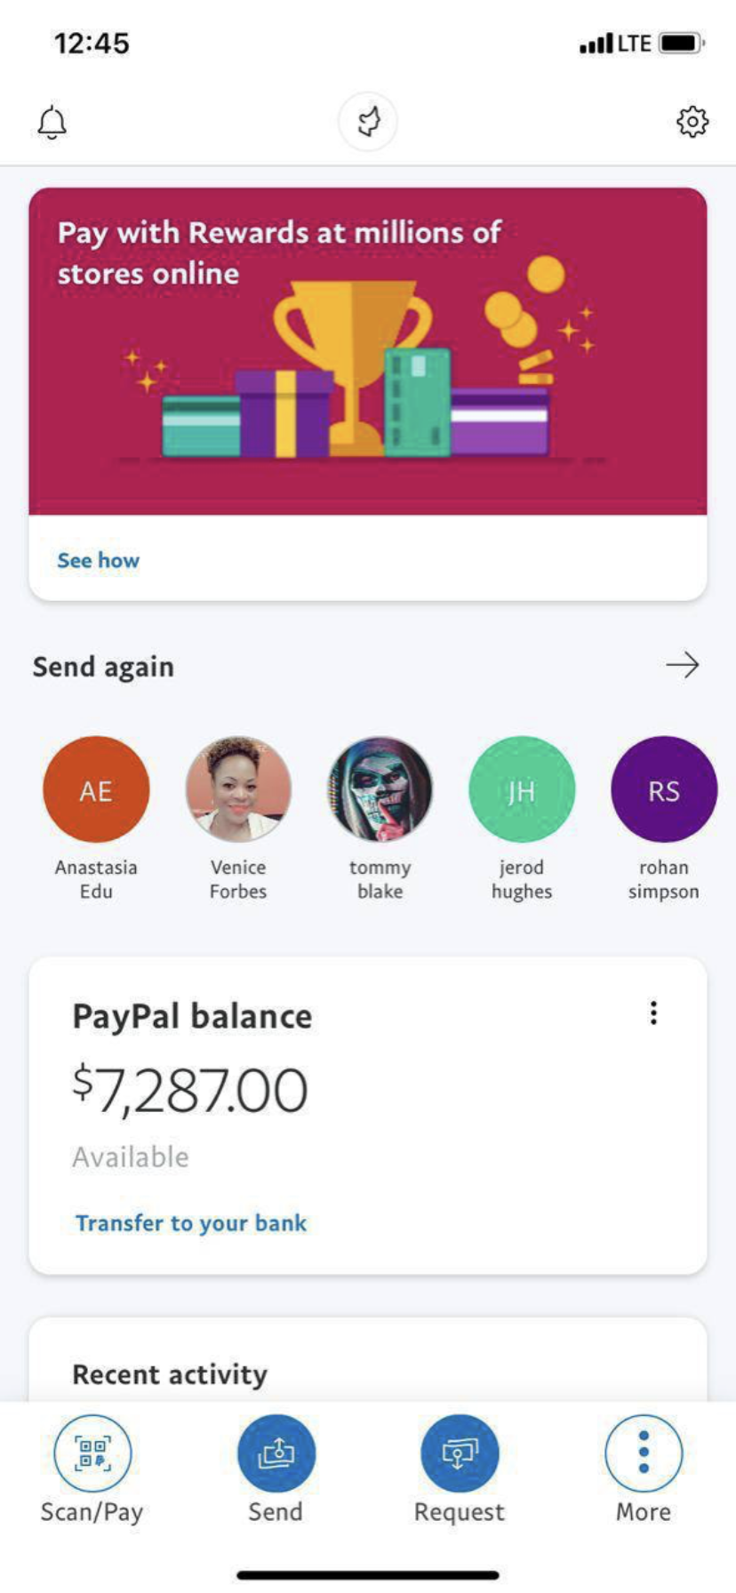Screen dimensions: 736x1593
Task: Open the Recent activity section
Action: coord(170,1374)
